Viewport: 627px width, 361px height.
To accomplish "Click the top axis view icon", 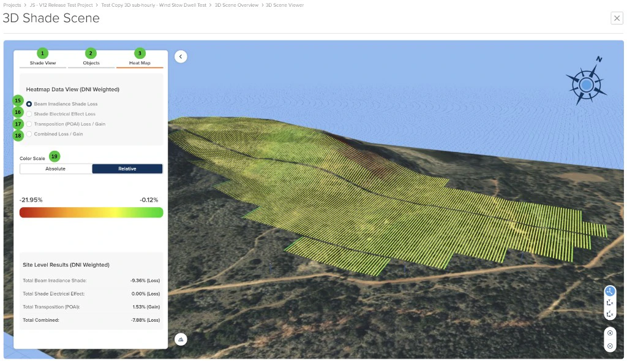I will click(x=610, y=302).
